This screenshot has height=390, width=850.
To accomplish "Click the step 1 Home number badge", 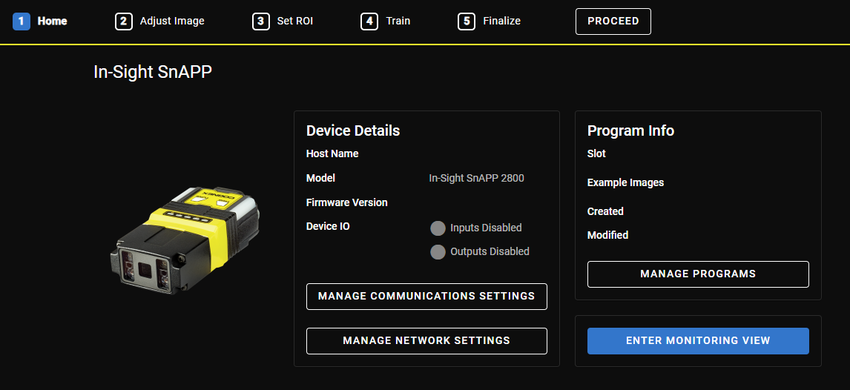I will pyautogui.click(x=22, y=22).
